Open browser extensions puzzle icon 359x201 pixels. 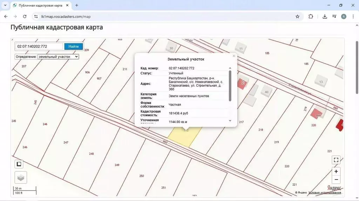click(x=311, y=16)
